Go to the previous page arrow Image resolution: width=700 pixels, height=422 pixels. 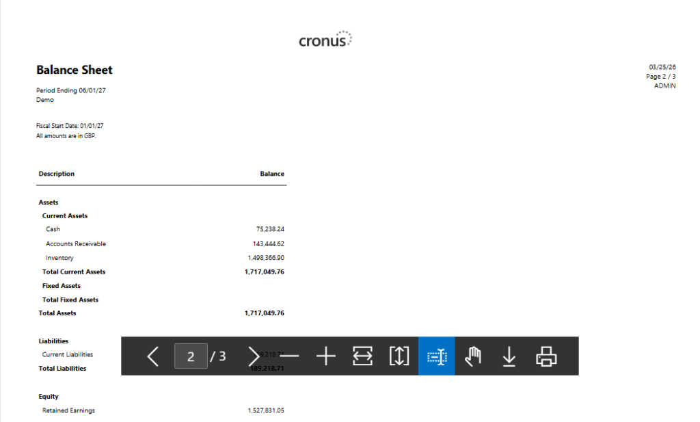pyautogui.click(x=153, y=356)
